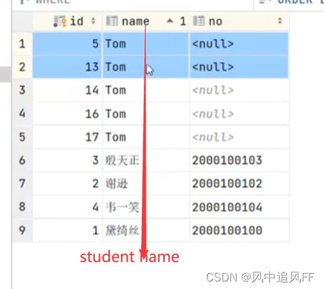
Task: Click the id cell with value 2
Action: tap(67, 183)
